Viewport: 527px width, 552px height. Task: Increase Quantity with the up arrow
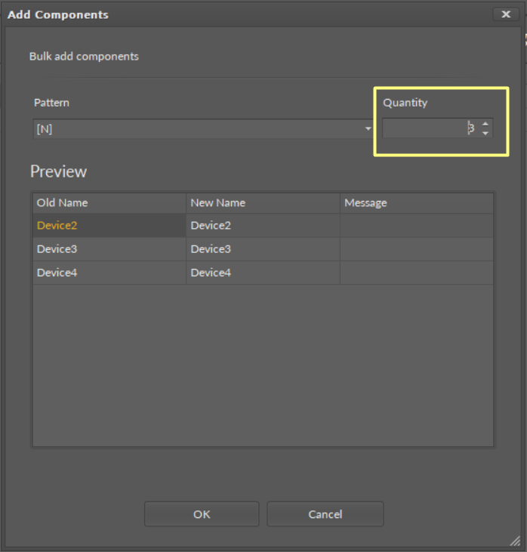[x=485, y=124]
